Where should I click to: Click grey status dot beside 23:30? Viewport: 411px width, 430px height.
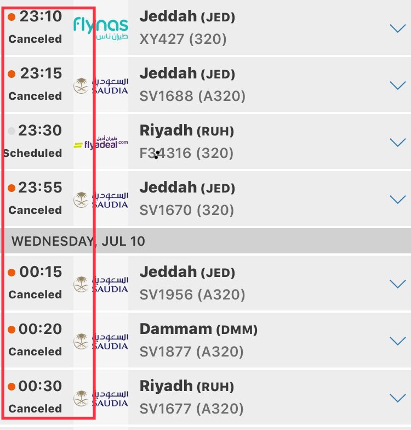(12, 131)
